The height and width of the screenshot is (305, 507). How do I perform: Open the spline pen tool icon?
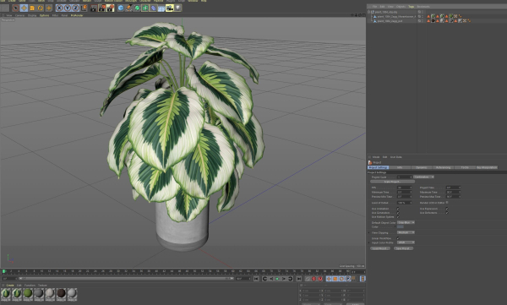(x=128, y=8)
